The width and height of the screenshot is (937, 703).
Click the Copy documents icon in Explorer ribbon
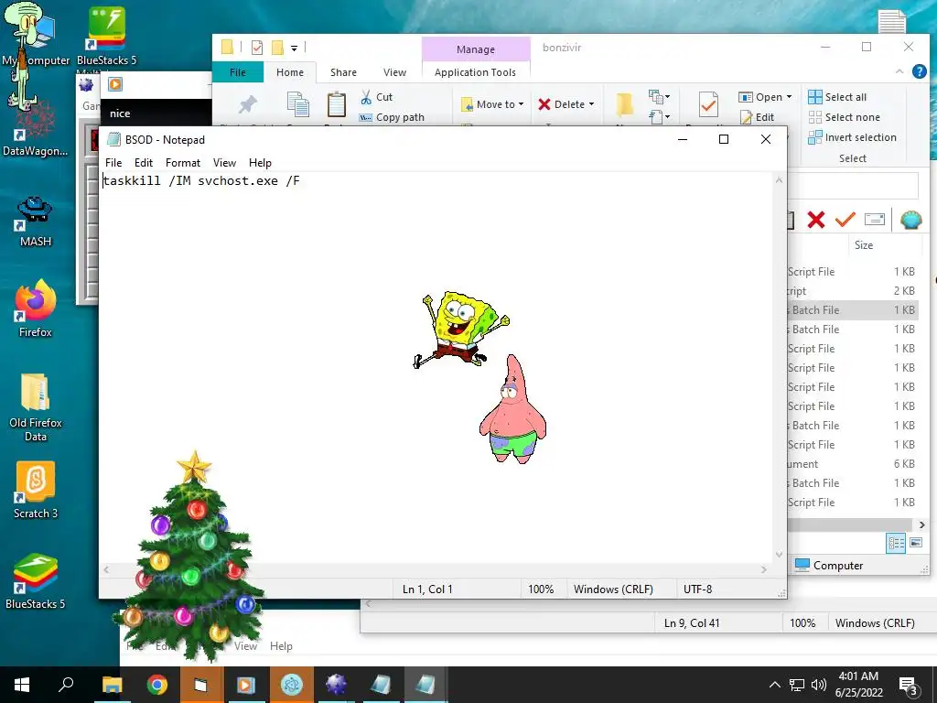click(297, 104)
